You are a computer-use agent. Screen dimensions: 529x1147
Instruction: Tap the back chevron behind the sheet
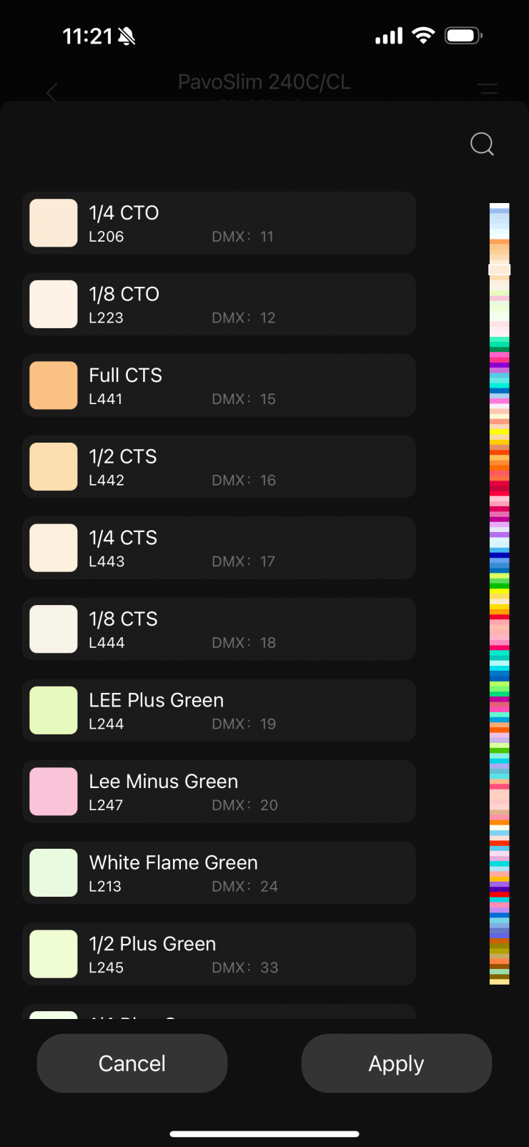[x=51, y=92]
